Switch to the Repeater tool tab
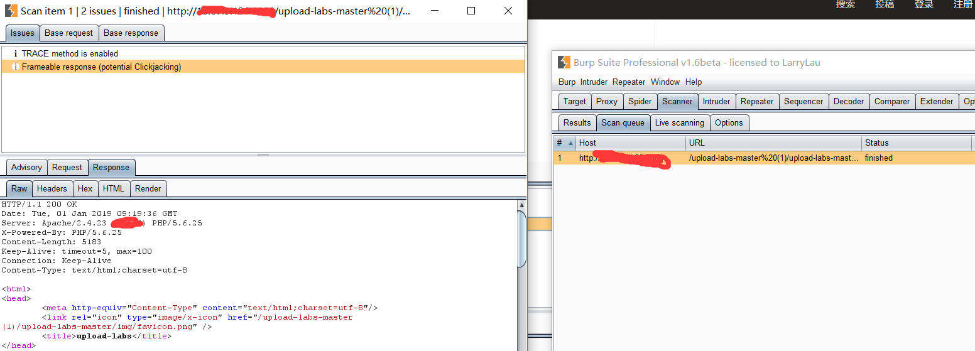Screen dimensions: 975x351 tap(757, 101)
